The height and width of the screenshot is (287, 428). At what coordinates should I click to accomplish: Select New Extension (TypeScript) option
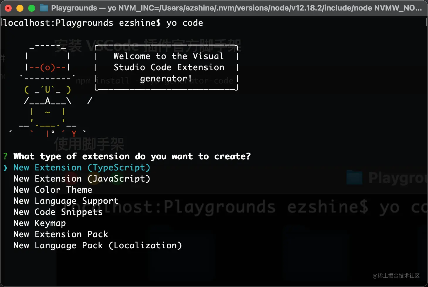coord(82,168)
